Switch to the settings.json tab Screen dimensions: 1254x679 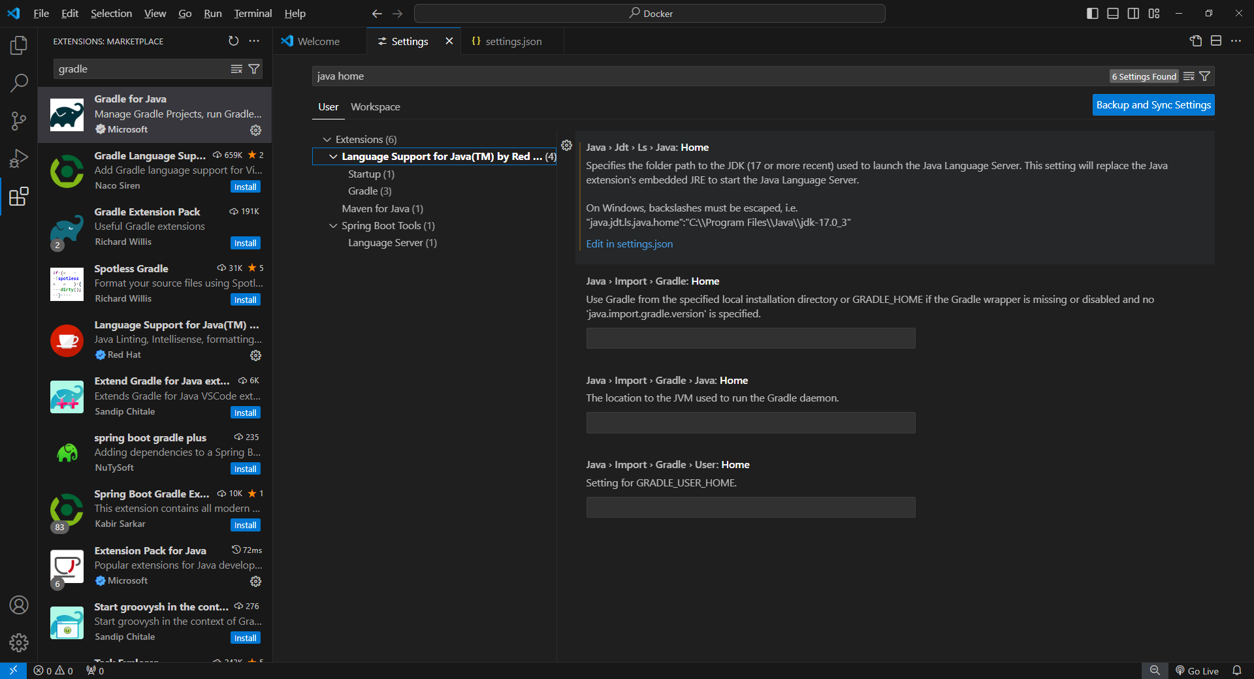pyautogui.click(x=513, y=40)
